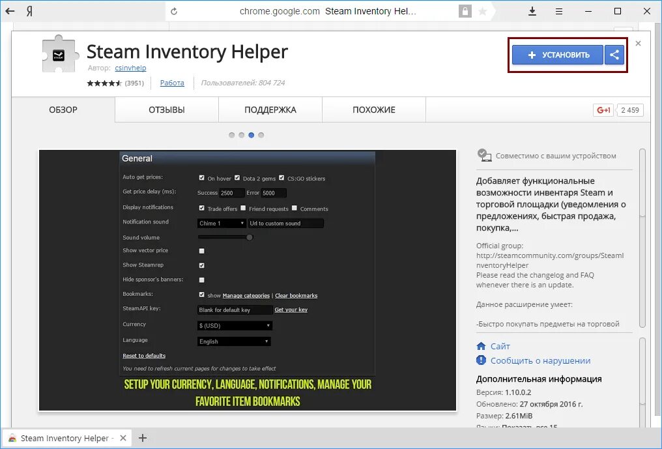
Task: Open a new tab with plus icon
Action: pyautogui.click(x=143, y=438)
